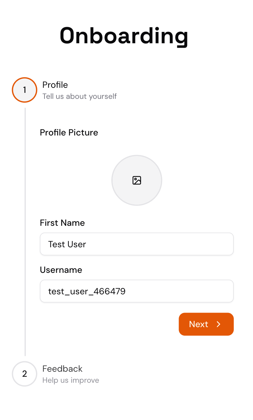The height and width of the screenshot is (420, 253).
Task: Click the First Name label
Action: pos(62,223)
